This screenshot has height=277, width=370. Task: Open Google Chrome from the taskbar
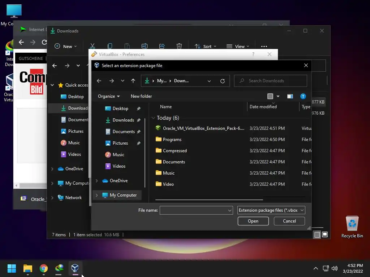coord(44,268)
